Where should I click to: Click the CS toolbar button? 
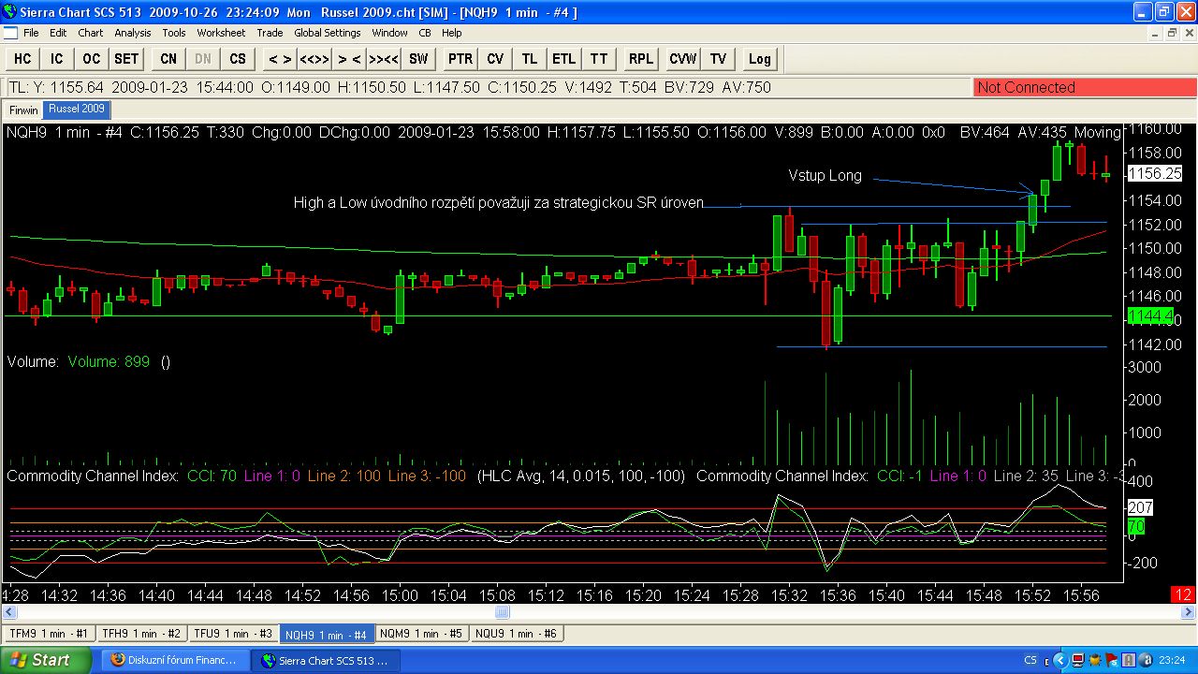[x=238, y=59]
